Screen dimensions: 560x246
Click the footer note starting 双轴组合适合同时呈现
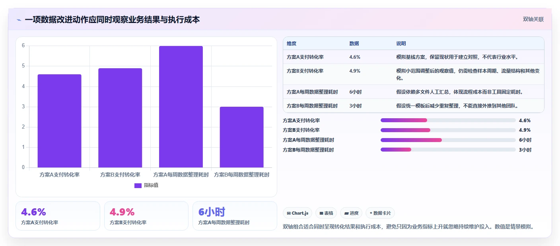pyautogui.click(x=408, y=227)
